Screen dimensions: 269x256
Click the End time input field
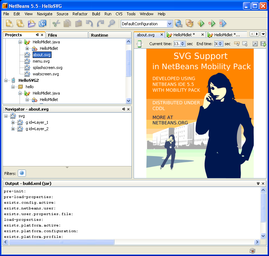pyautogui.click(x=216, y=44)
